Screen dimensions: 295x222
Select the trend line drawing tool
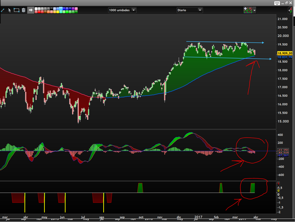point(3,10)
